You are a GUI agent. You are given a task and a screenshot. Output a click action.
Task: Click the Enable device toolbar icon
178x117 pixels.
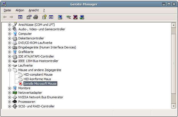[x=82, y=17]
